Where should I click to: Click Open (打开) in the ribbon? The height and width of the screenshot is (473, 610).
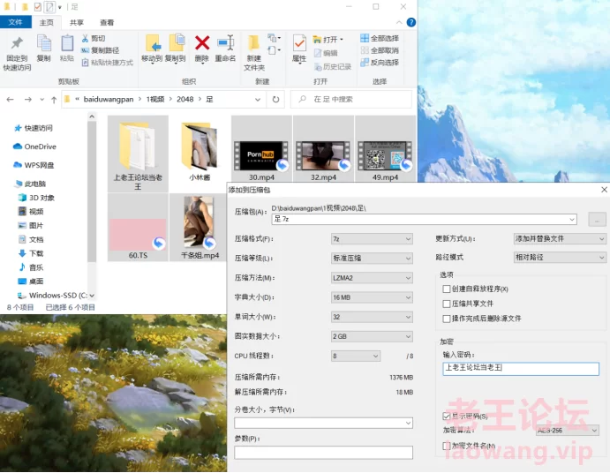click(328, 40)
